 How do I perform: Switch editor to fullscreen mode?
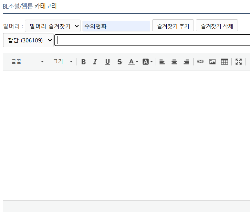(239, 62)
